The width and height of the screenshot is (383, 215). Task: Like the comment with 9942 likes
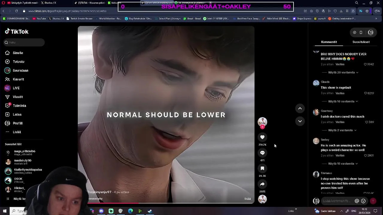tap(365, 64)
